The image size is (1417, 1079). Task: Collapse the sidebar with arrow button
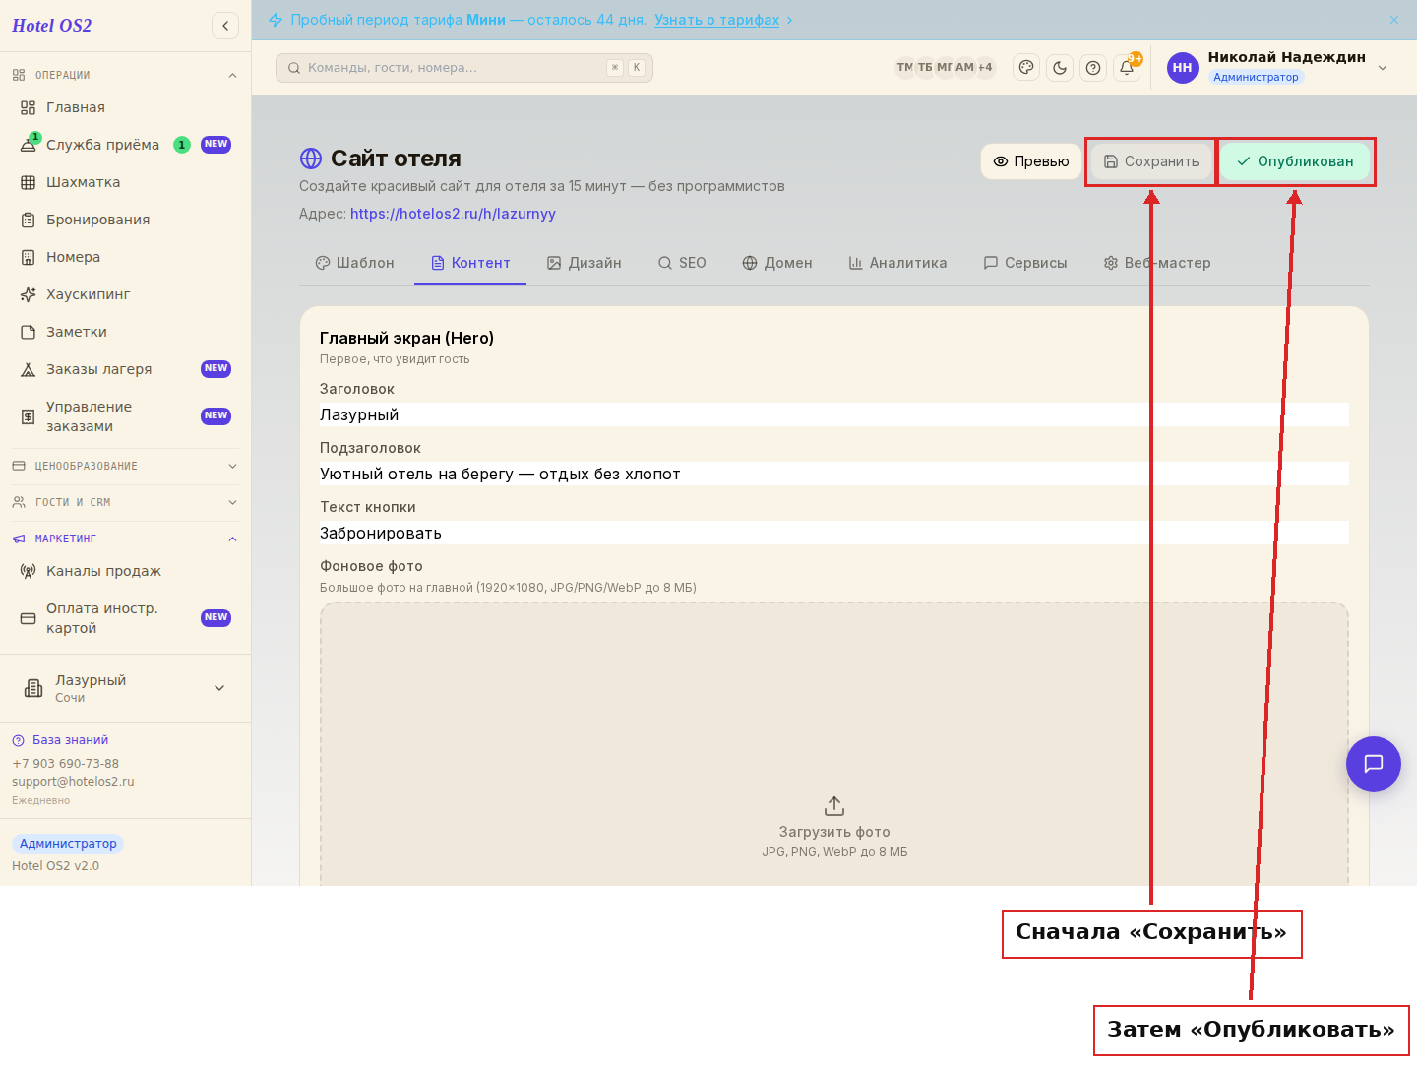tap(225, 26)
